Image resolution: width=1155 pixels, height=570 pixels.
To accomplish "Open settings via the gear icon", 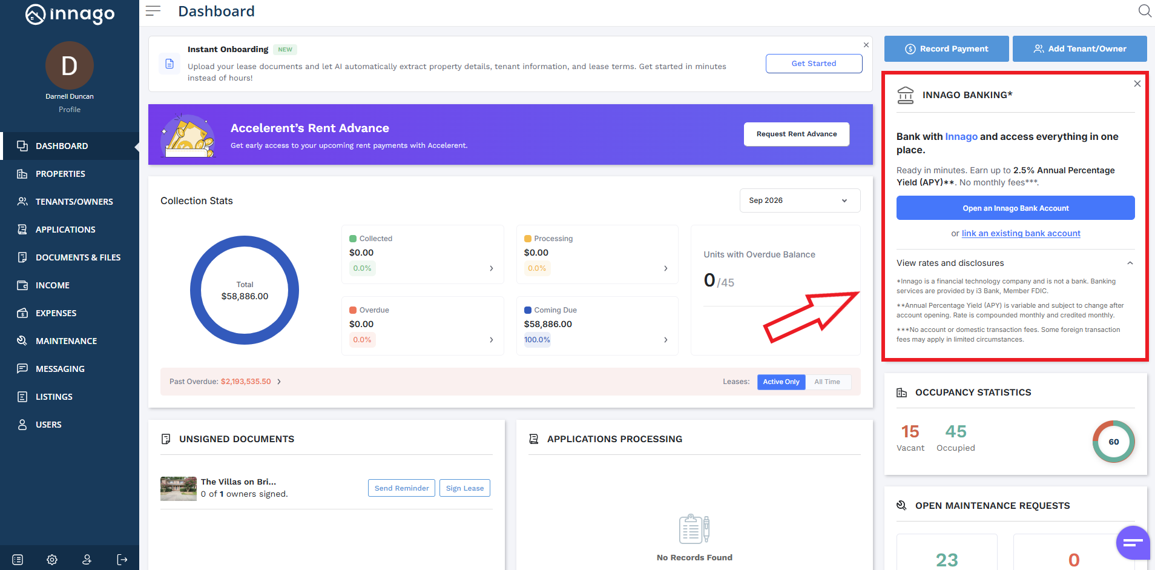I will click(x=52, y=560).
